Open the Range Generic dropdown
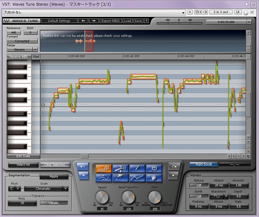Viewport: 259px width, 217px height. (35, 49)
